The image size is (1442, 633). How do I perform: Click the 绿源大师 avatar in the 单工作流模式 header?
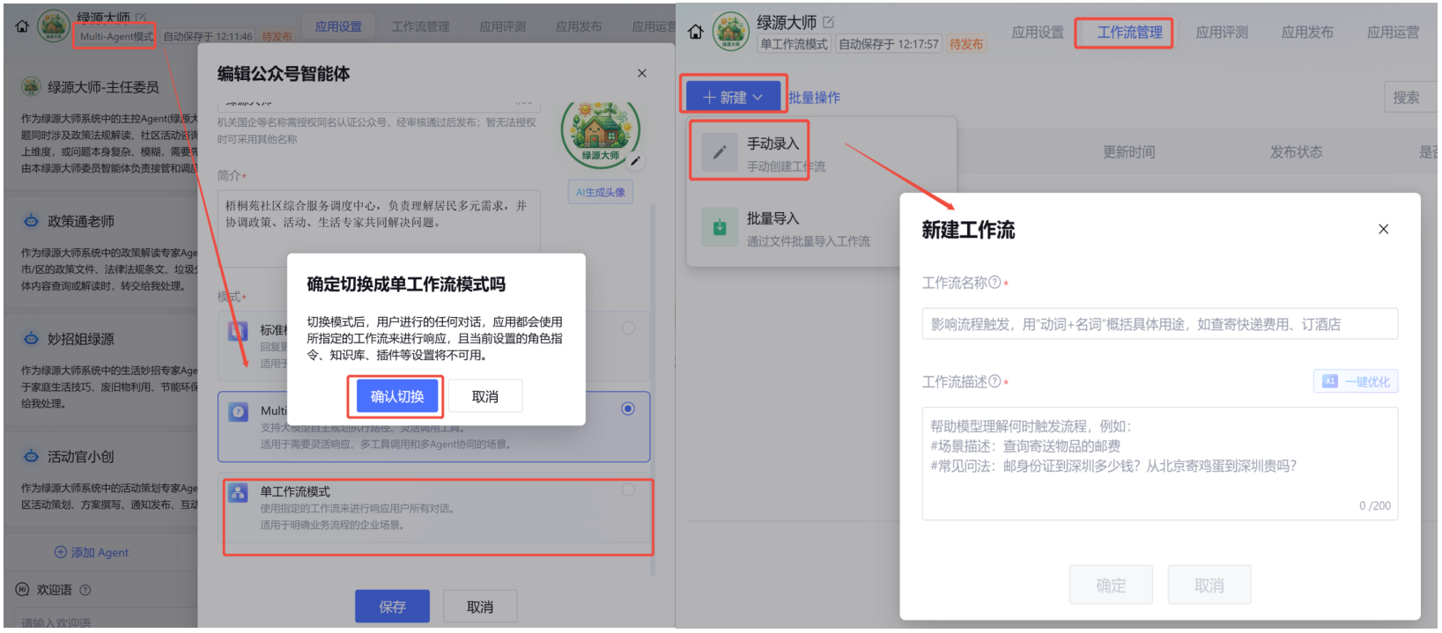(731, 32)
